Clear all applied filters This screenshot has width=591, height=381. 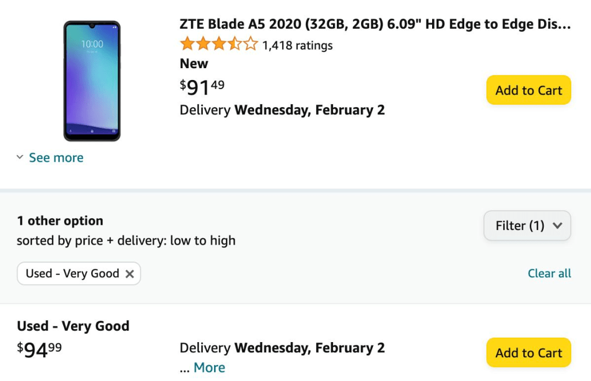(549, 273)
